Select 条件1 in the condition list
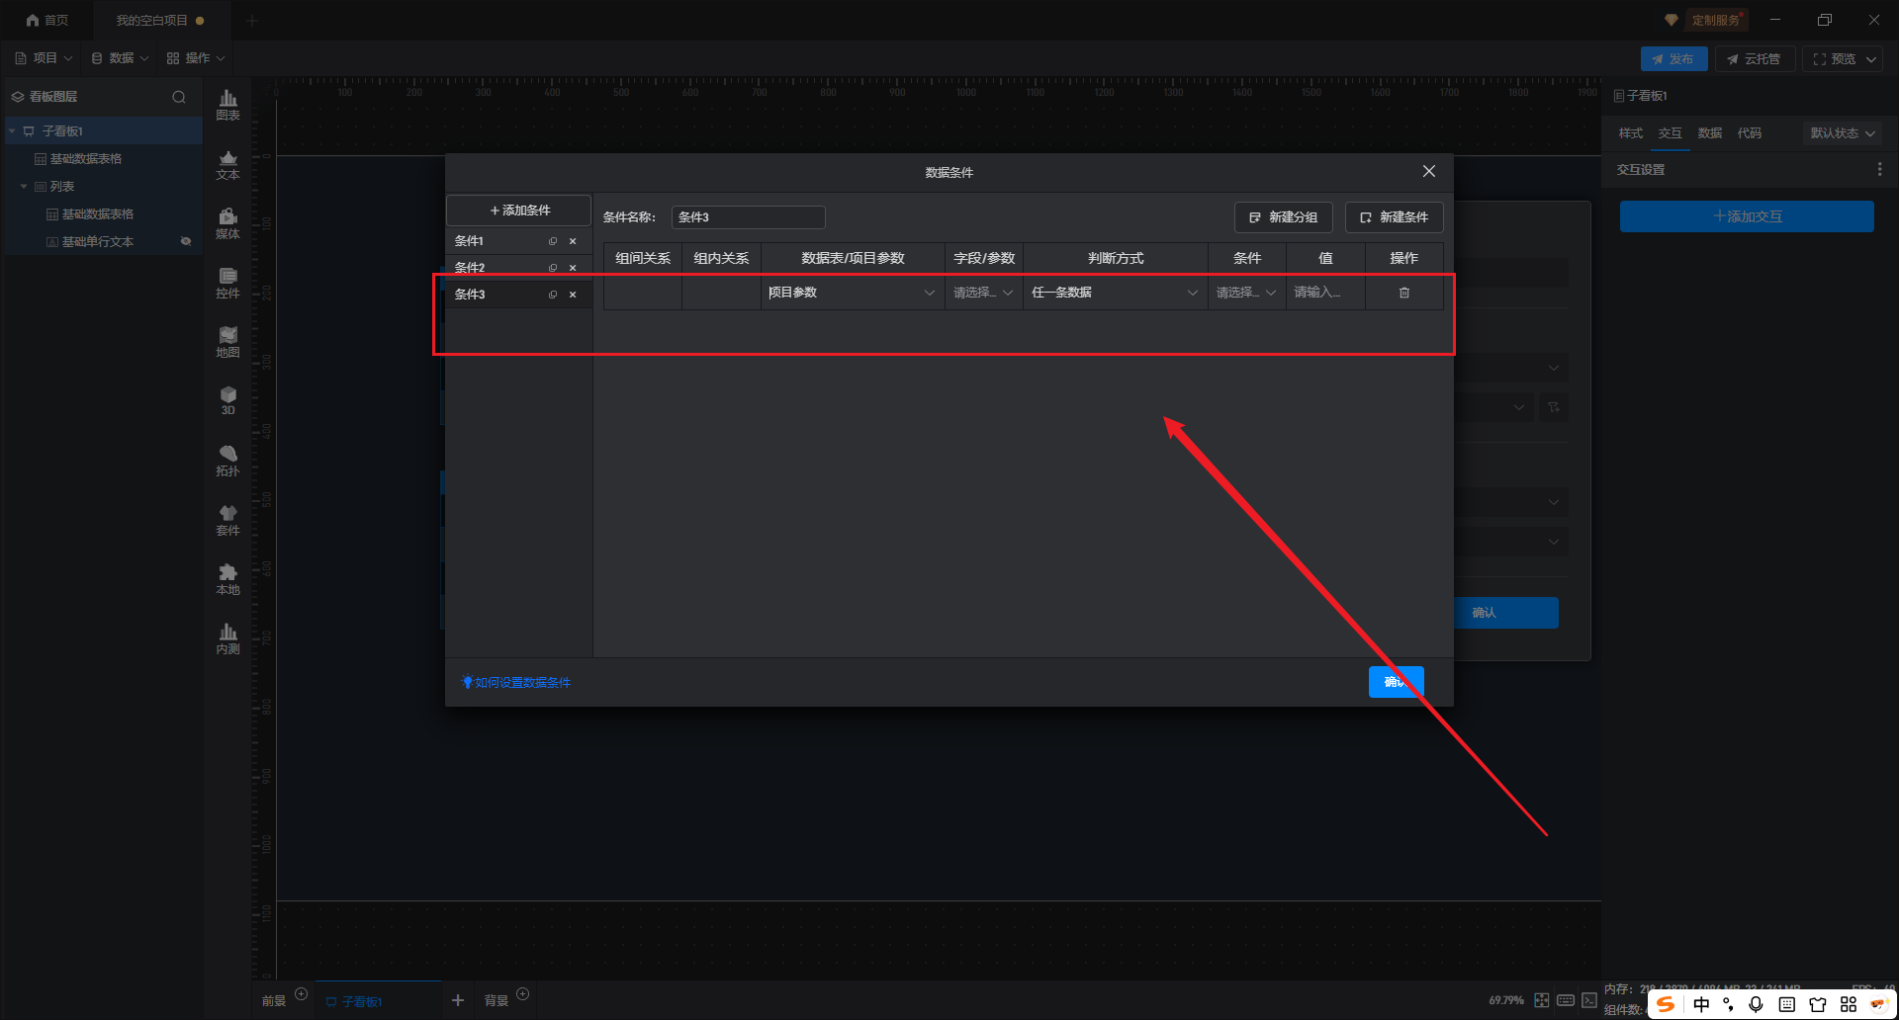The height and width of the screenshot is (1020, 1899). [495, 241]
